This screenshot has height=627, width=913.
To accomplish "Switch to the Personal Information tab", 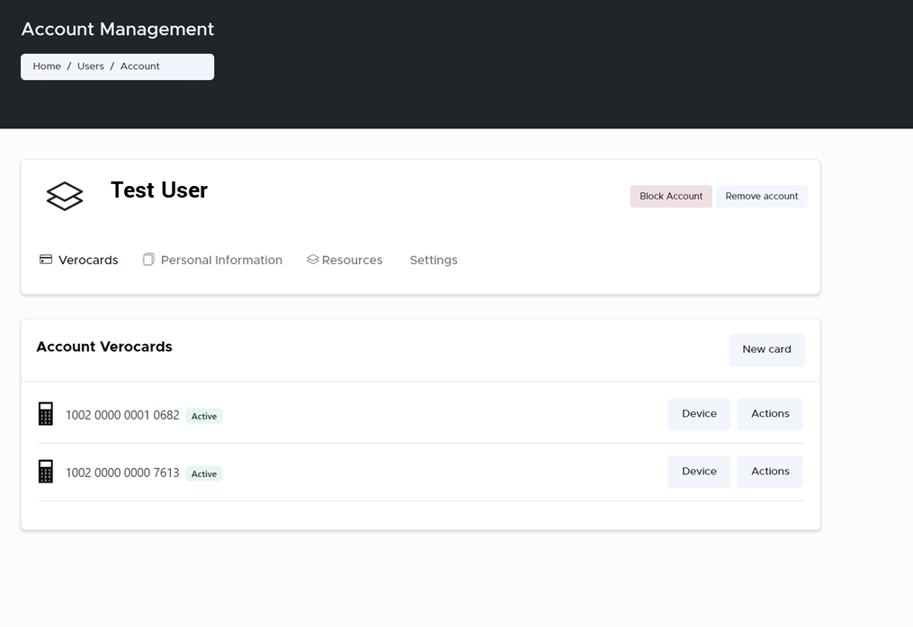I will [x=221, y=261].
